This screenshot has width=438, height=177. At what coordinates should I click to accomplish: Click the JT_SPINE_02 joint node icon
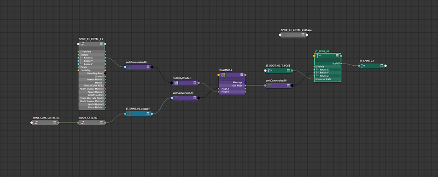[x=363, y=66]
